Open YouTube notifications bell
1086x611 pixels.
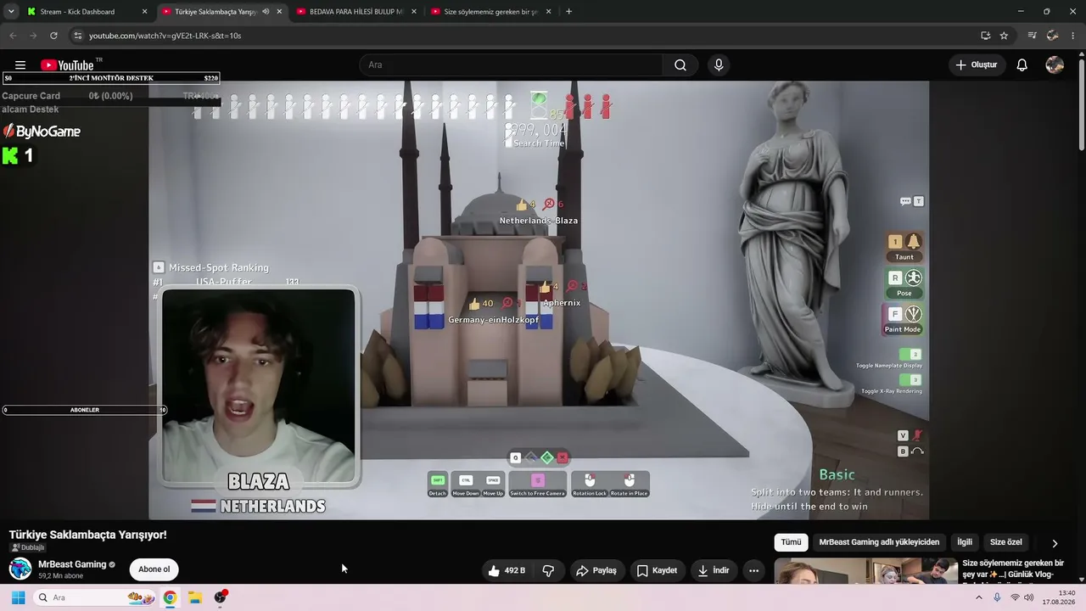tap(1022, 65)
